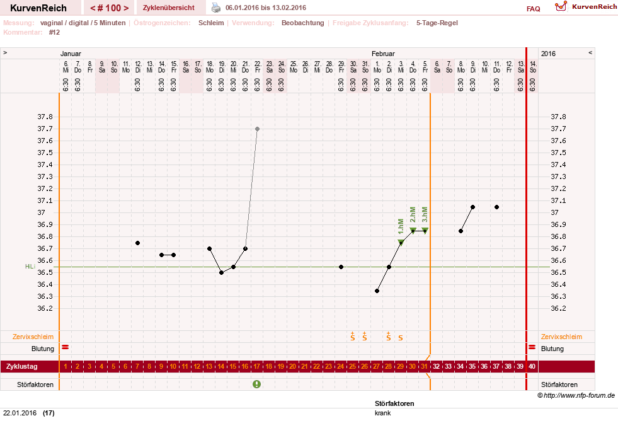Click the left Blutung row label
Screen dimensions: 618x428
(43, 349)
